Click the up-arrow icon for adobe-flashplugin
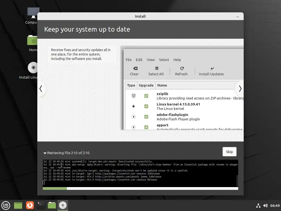The width and height of the screenshot is (281, 211). coord(134,117)
